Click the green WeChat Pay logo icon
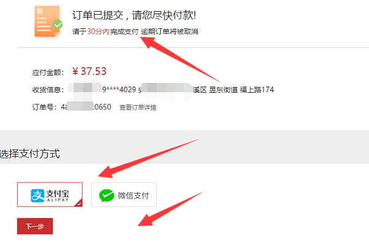The height and width of the screenshot is (247, 369). click(x=107, y=195)
